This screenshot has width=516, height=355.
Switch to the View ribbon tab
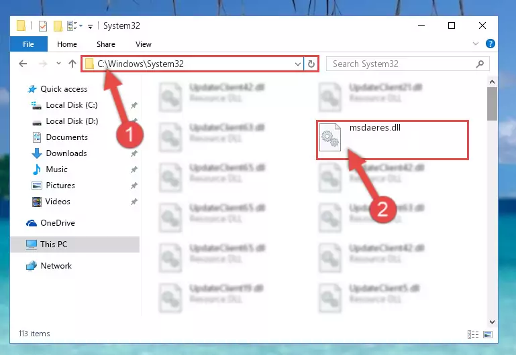(x=143, y=44)
